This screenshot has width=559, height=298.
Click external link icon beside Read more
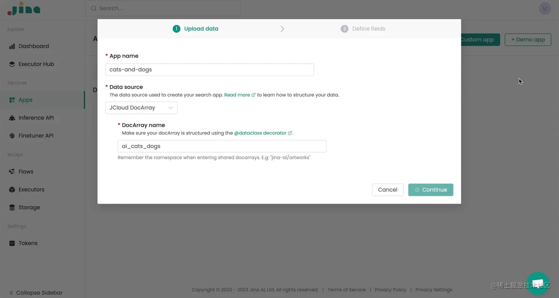pyautogui.click(x=253, y=95)
